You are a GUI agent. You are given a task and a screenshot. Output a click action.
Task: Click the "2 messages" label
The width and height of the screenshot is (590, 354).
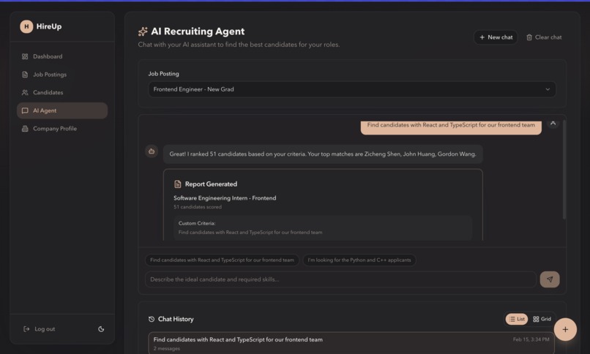point(167,349)
